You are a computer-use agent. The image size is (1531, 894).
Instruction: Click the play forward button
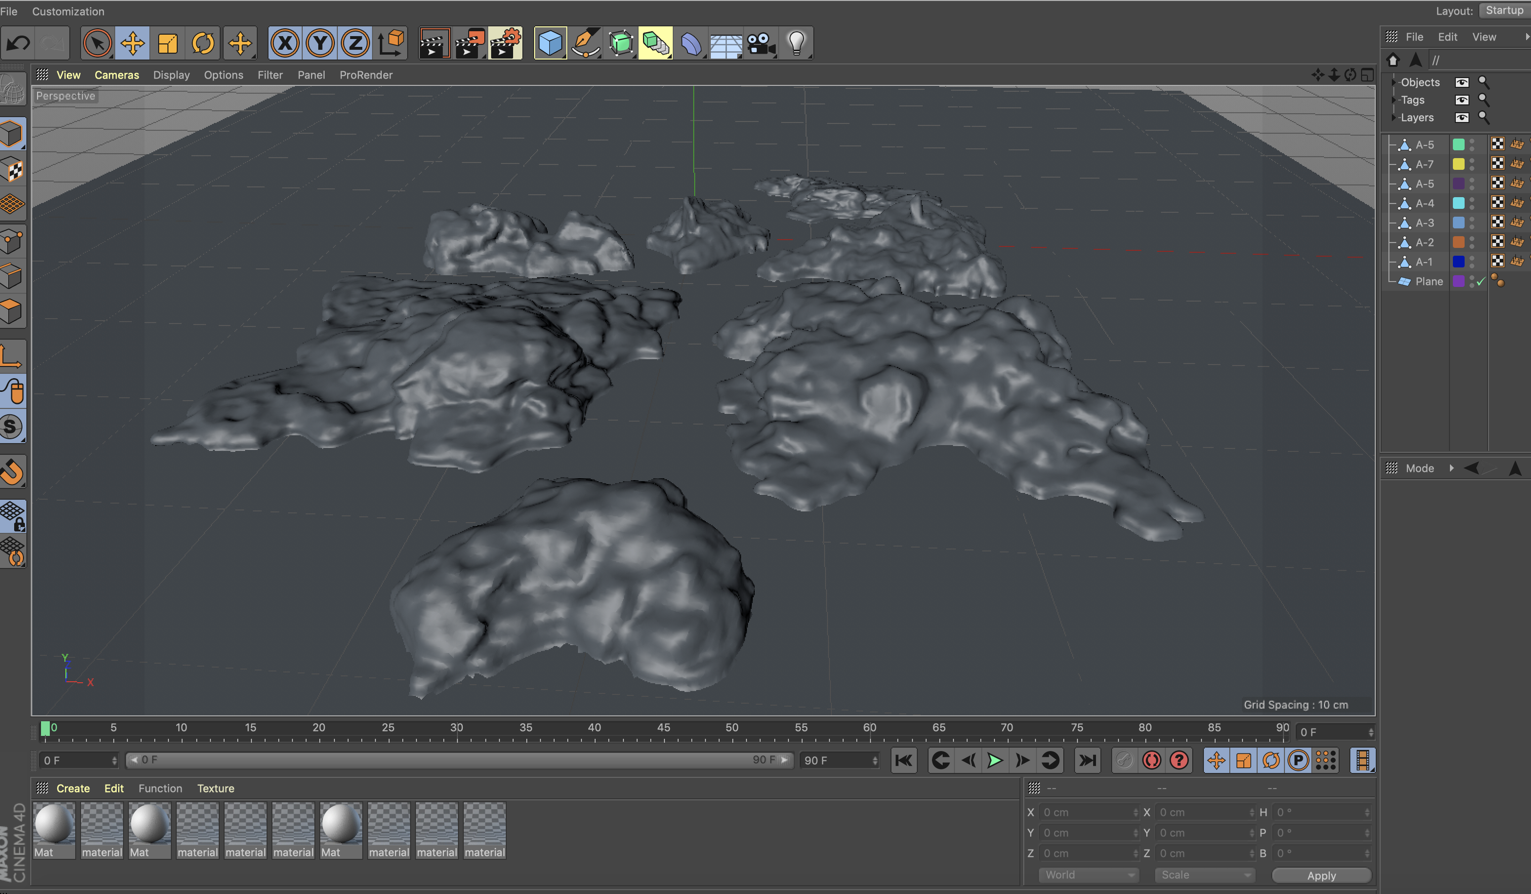click(x=994, y=760)
